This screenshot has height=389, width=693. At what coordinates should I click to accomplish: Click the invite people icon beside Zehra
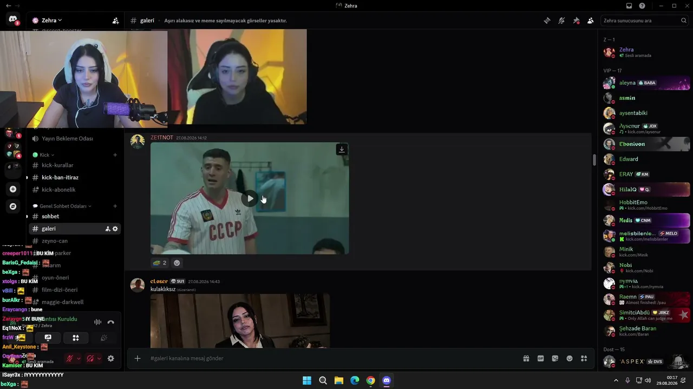click(x=115, y=21)
